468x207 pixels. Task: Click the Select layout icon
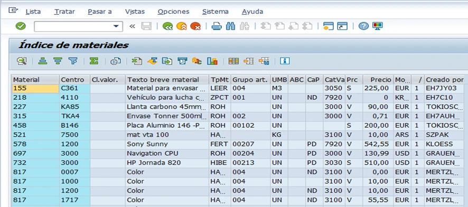(x=249, y=61)
